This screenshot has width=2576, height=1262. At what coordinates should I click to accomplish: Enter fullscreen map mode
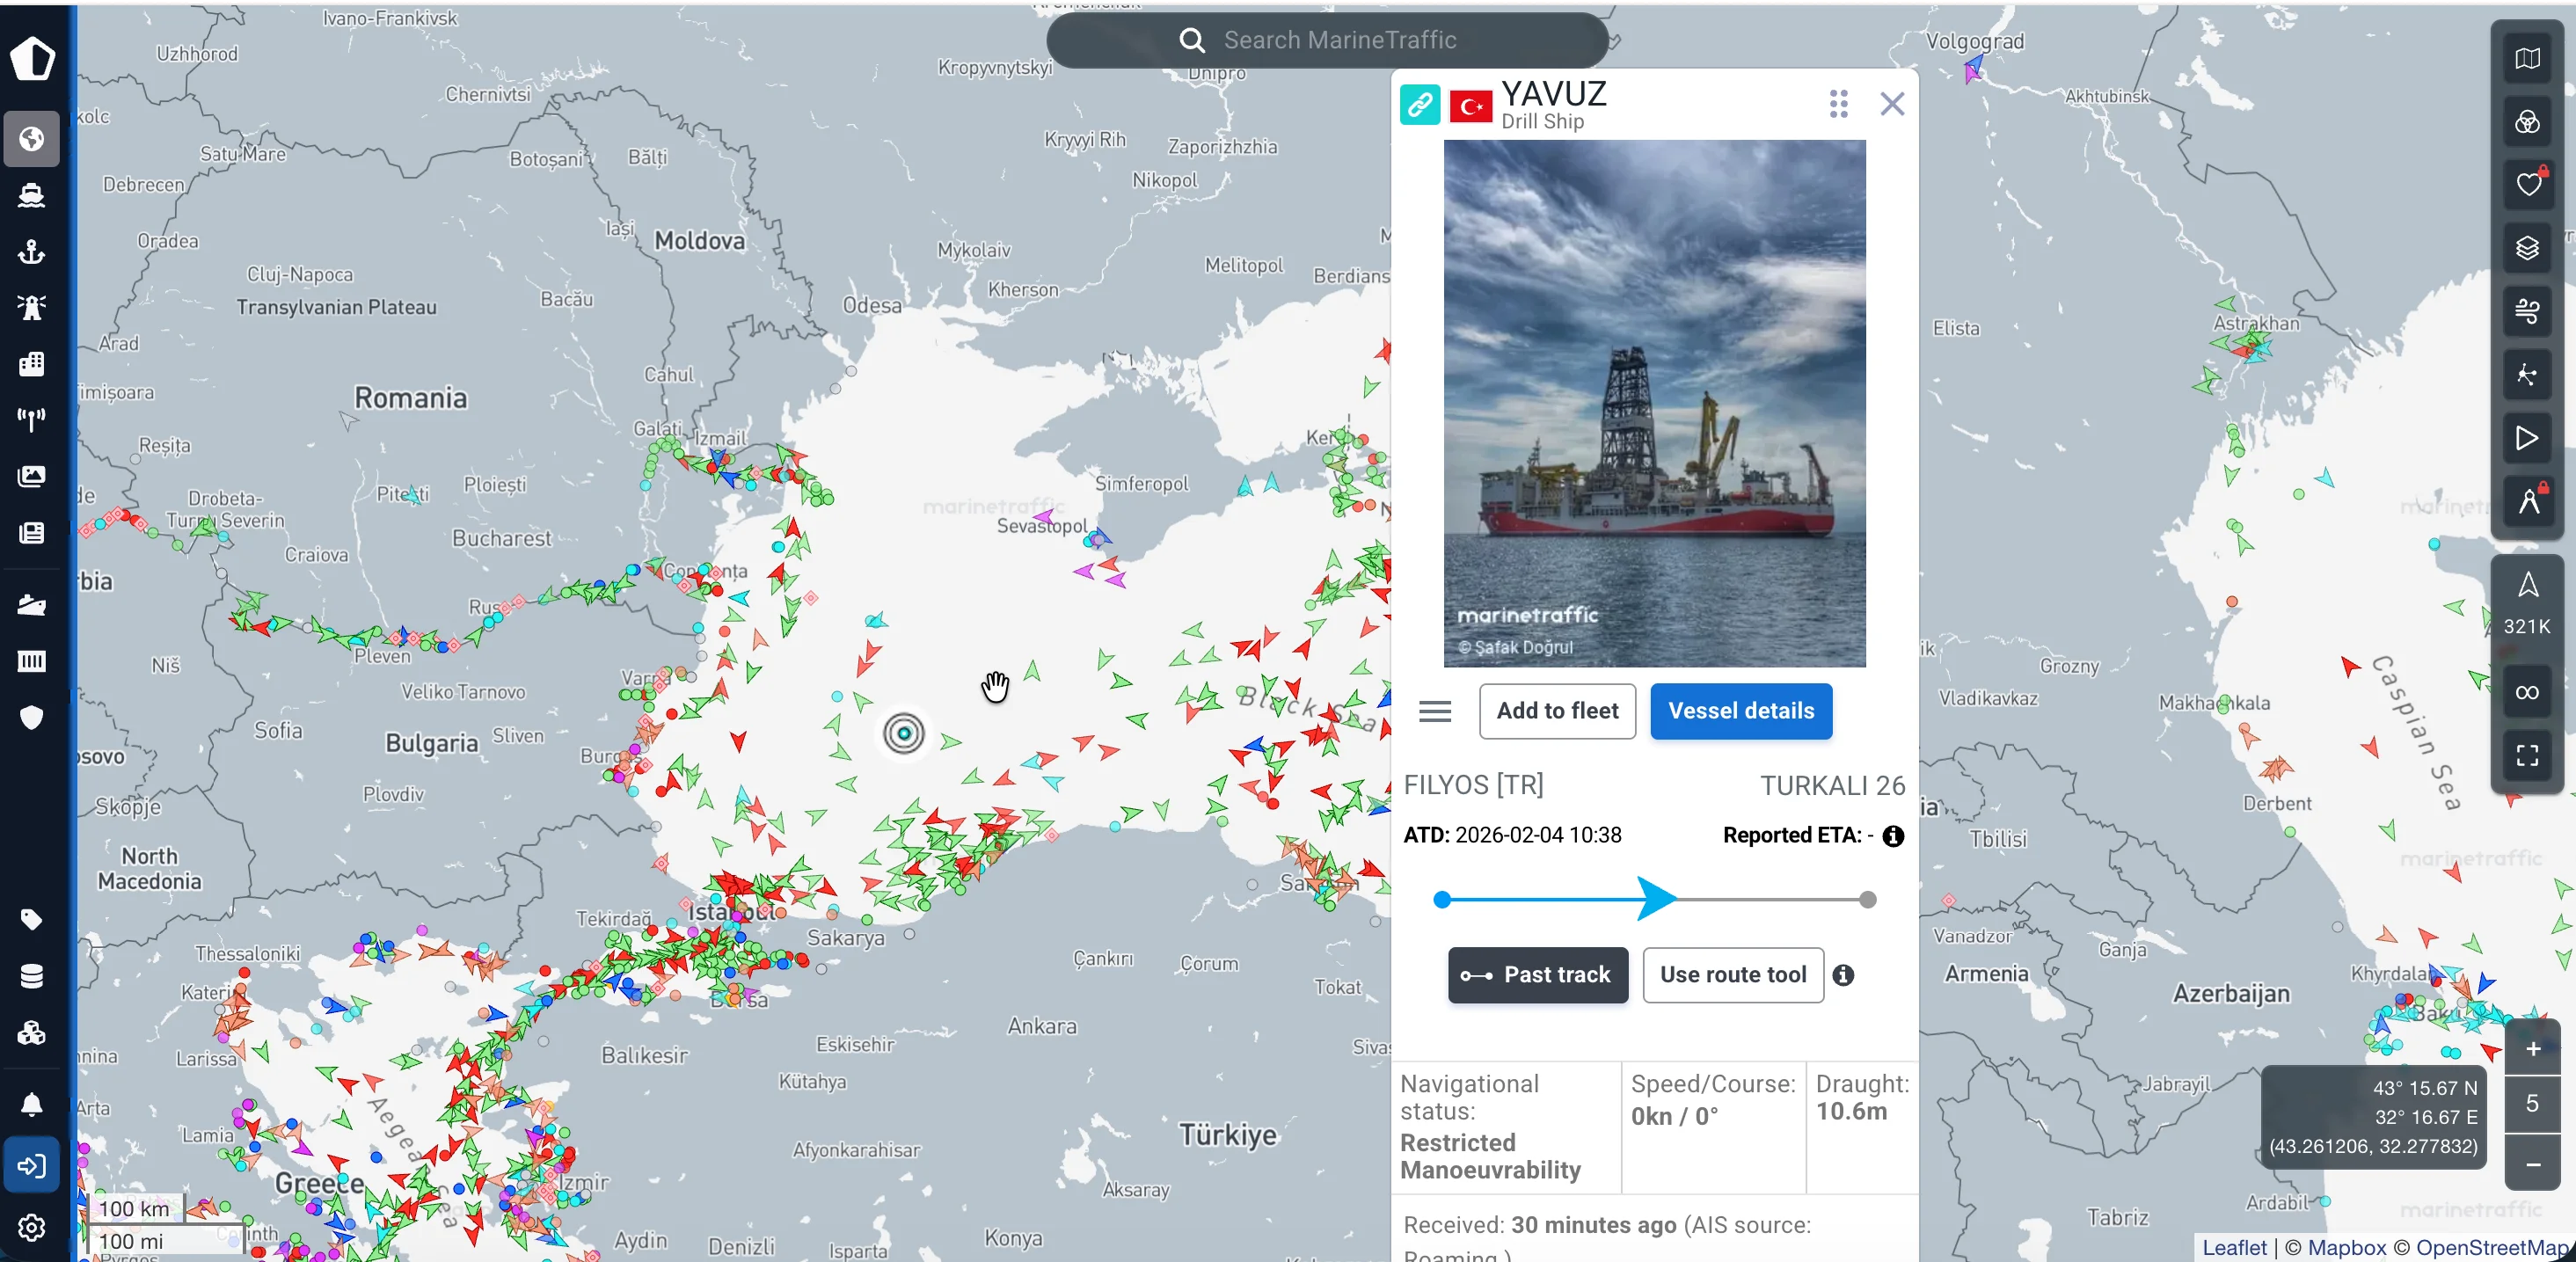2527,755
